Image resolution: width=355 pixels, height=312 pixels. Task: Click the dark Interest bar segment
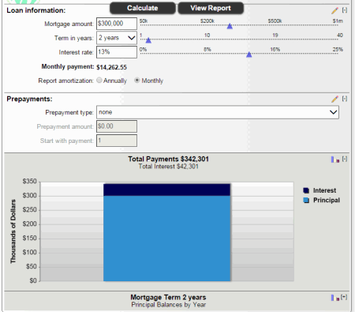point(167,190)
